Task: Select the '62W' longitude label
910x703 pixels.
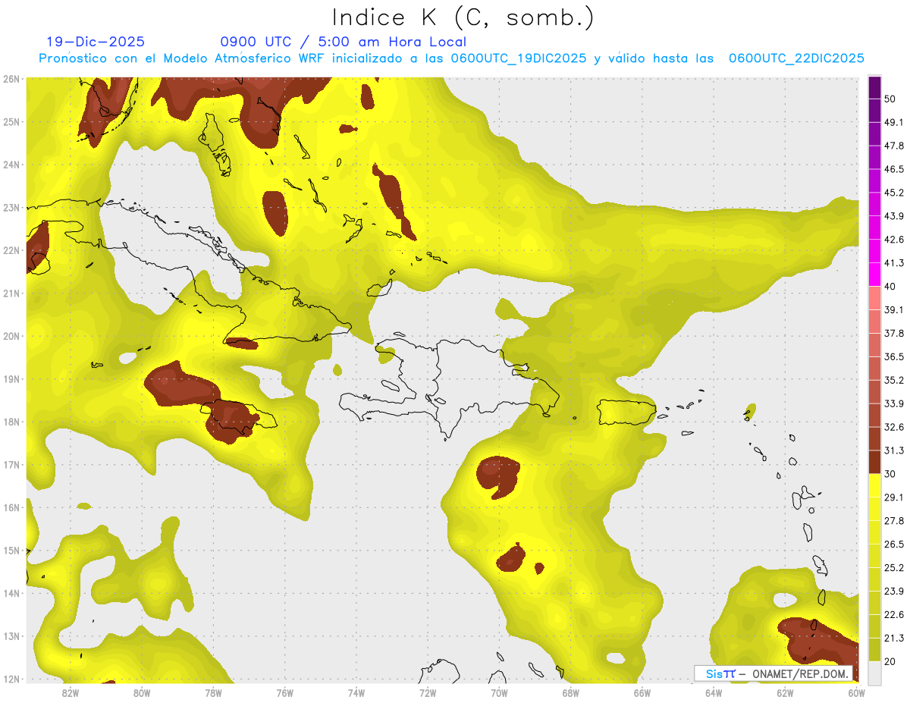Action: click(x=785, y=692)
